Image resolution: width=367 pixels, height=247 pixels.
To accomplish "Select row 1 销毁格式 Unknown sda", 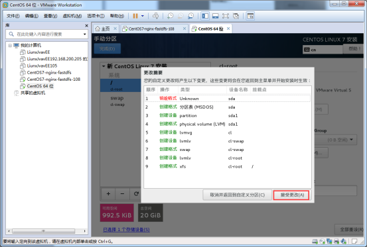I will pos(228,99).
